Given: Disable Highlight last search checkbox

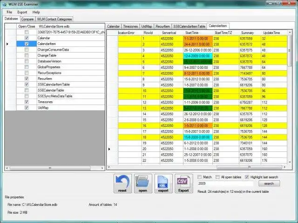Looking at the screenshot, I should click(x=247, y=177).
